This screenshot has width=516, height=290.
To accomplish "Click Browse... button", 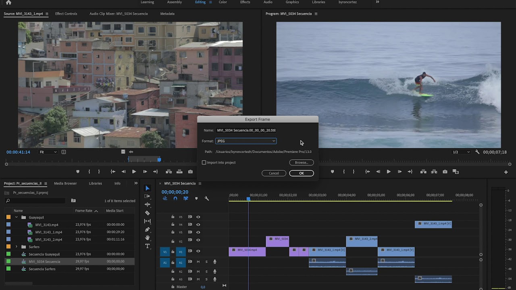I will tap(302, 162).
